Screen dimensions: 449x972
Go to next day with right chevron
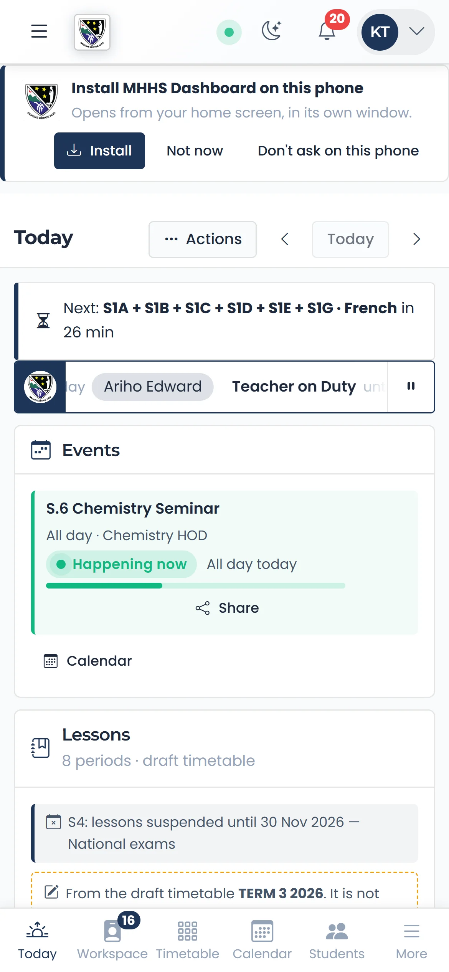(417, 239)
